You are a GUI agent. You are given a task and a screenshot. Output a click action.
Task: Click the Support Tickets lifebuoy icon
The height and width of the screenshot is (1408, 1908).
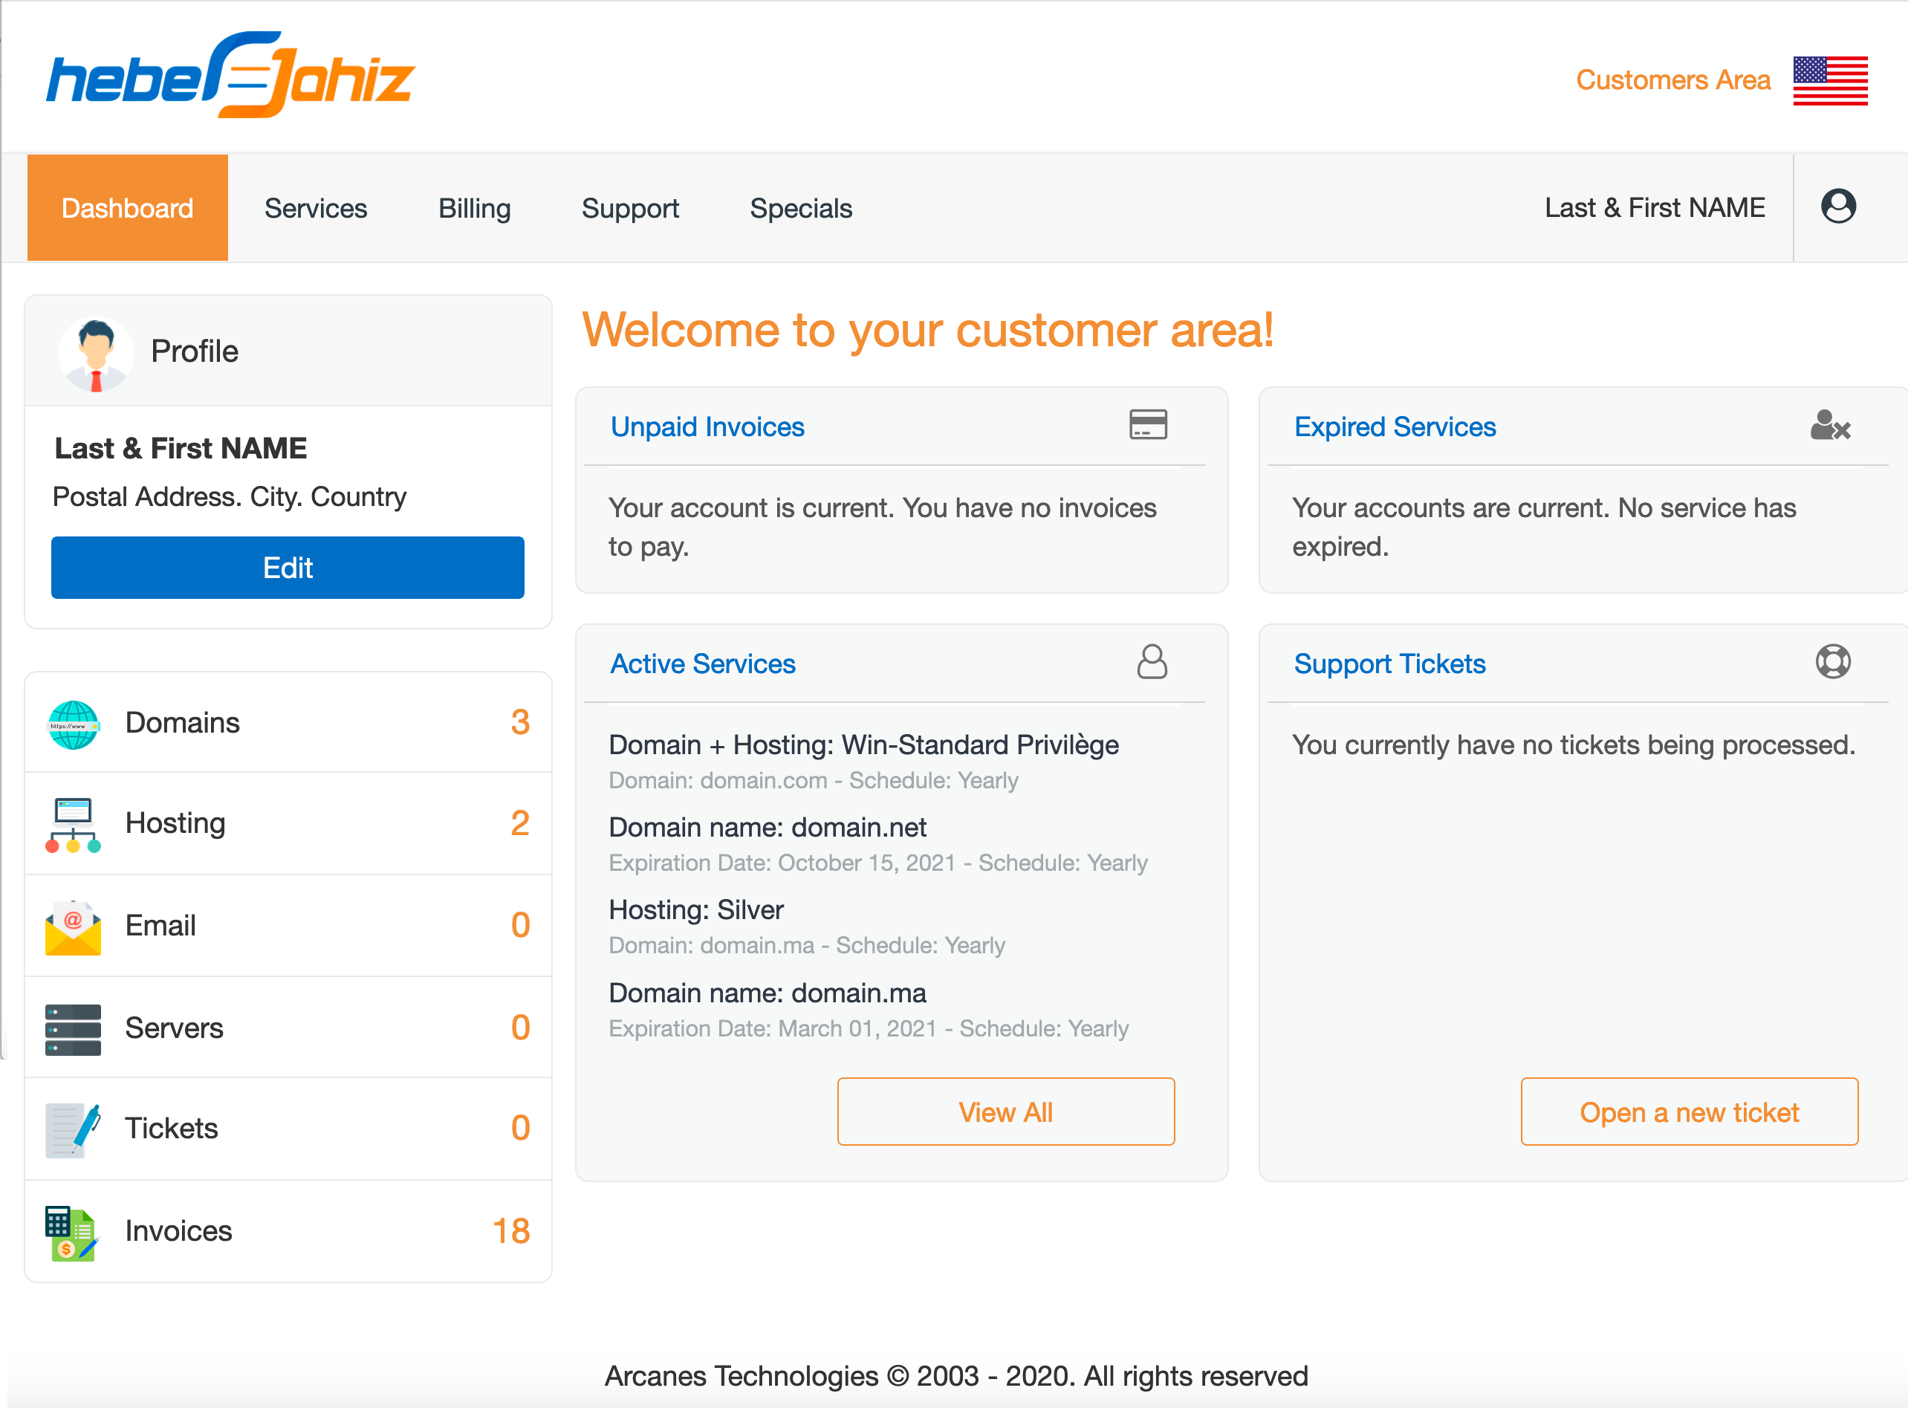[x=1833, y=662]
